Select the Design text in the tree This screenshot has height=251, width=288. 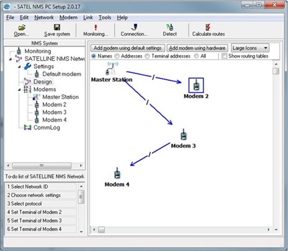pyautogui.click(x=43, y=82)
